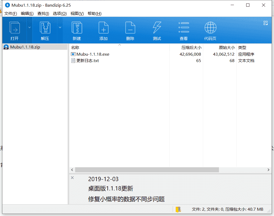This screenshot has width=274, height=216.
Task: Click the yellow archive icon in the status bar
Action: pyautogui.click(x=178, y=209)
